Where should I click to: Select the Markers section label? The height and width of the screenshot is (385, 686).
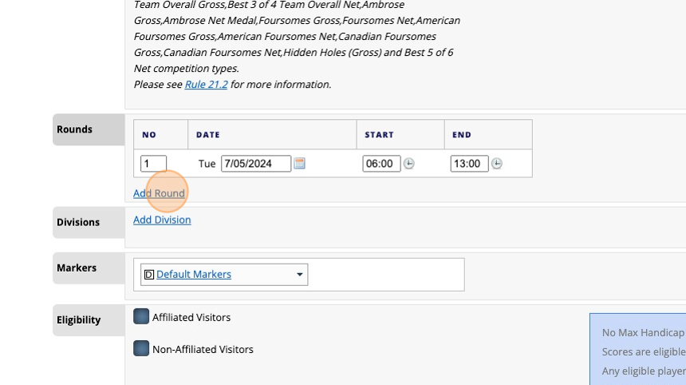pos(77,268)
